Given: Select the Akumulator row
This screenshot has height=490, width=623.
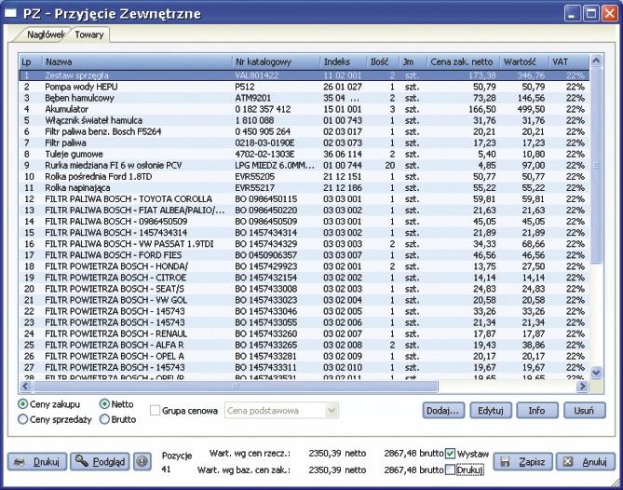Looking at the screenshot, I should tap(304, 109).
